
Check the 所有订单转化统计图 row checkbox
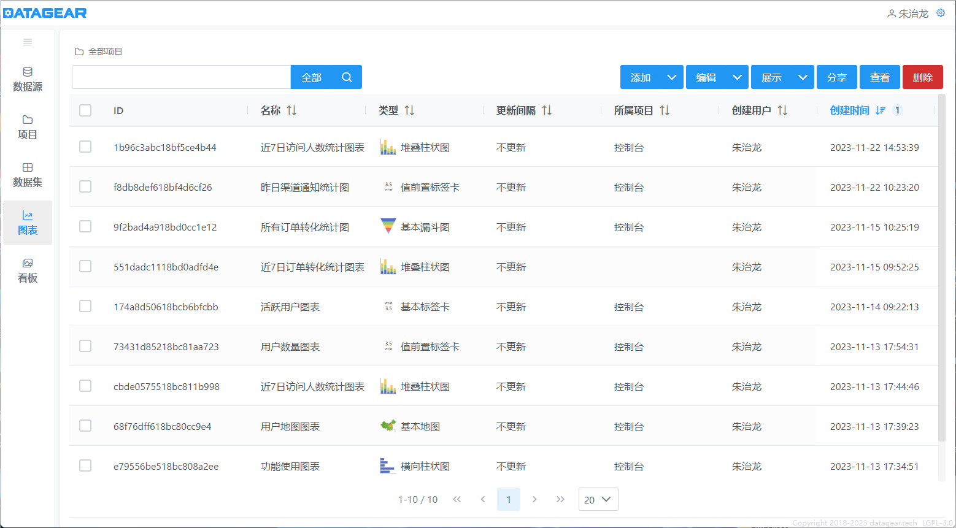click(85, 226)
